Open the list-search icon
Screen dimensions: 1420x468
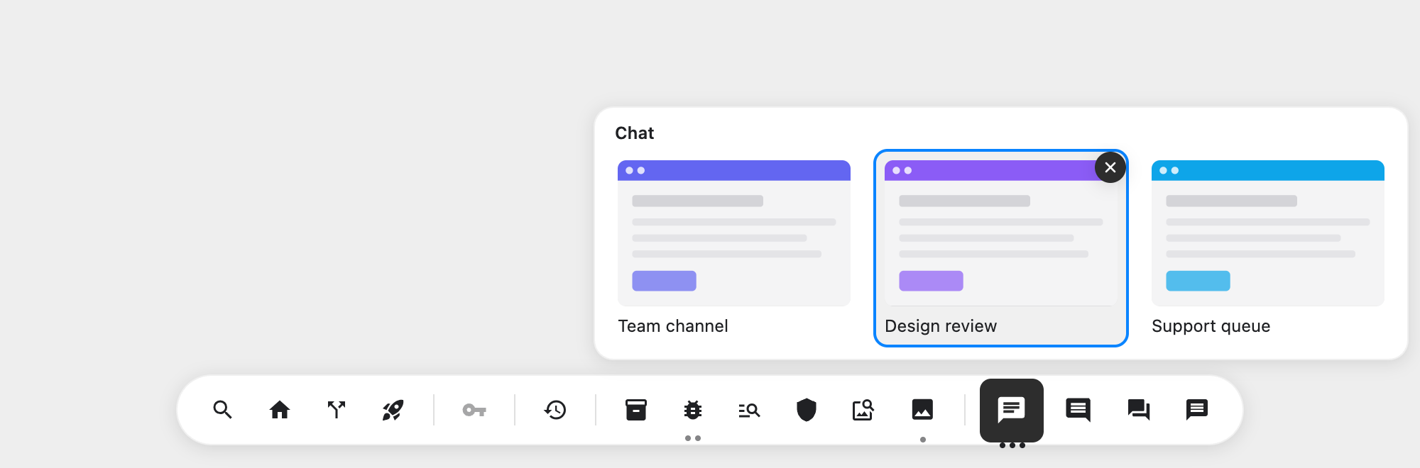[750, 410]
